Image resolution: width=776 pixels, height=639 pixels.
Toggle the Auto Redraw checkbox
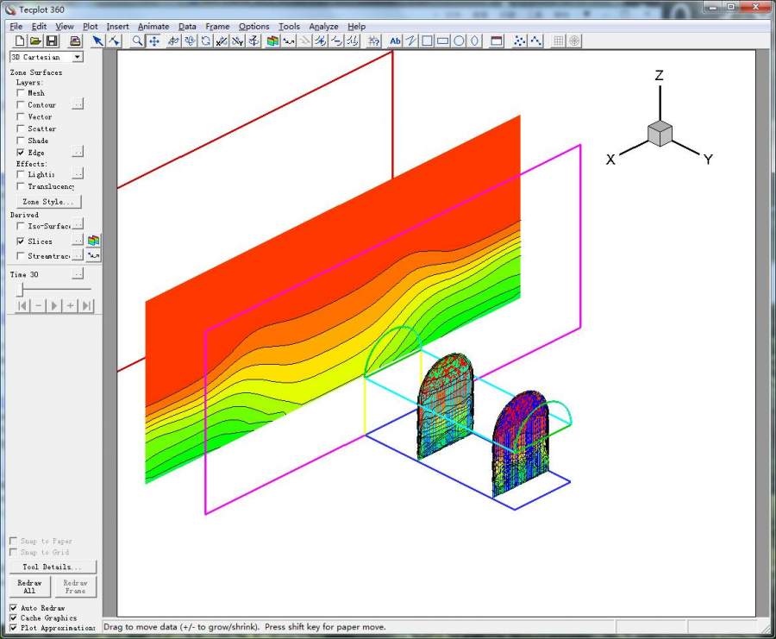pyautogui.click(x=14, y=608)
